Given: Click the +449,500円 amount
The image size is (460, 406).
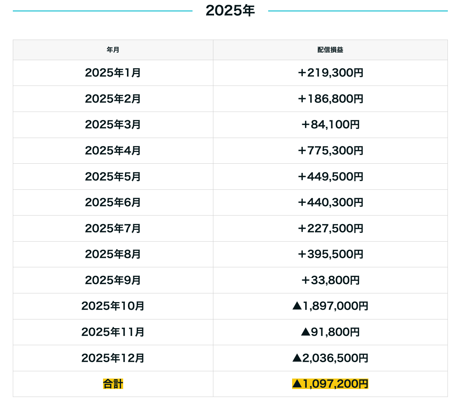Looking at the screenshot, I should click(330, 177).
